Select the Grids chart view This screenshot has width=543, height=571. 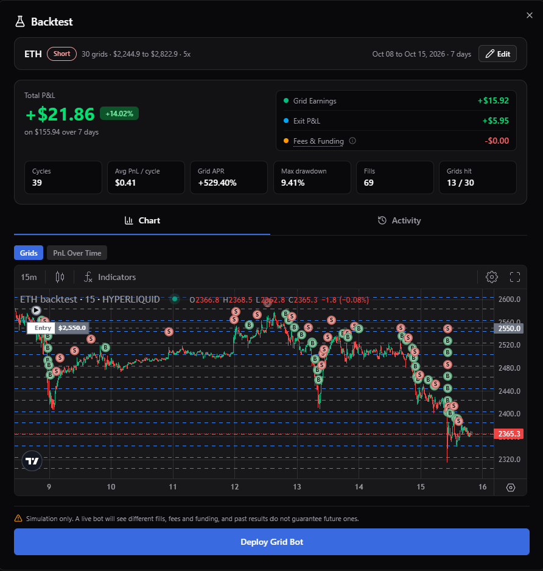(29, 253)
